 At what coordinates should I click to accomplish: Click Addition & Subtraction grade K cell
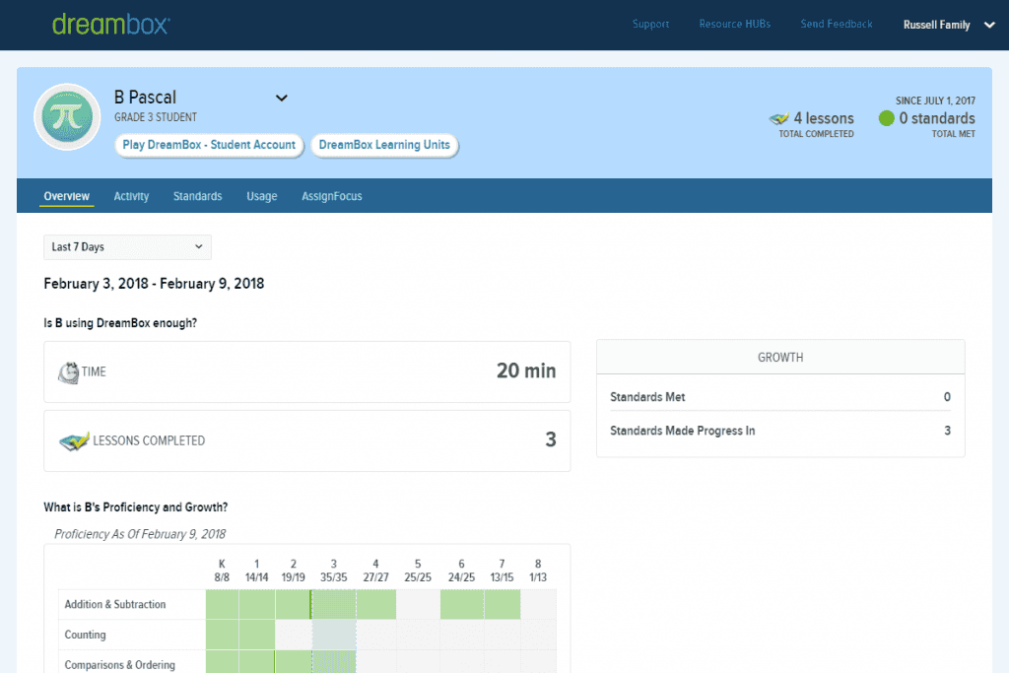[222, 605]
